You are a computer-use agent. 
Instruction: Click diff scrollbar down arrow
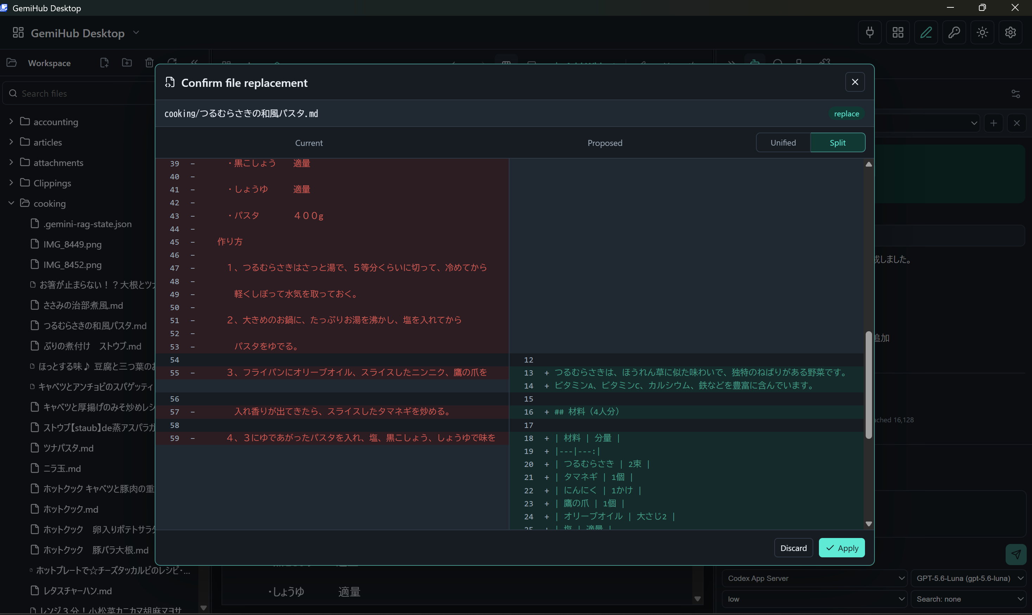[868, 524]
